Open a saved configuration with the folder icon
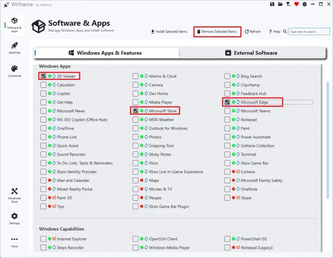This screenshot has height=258, width=333. (x=281, y=4)
